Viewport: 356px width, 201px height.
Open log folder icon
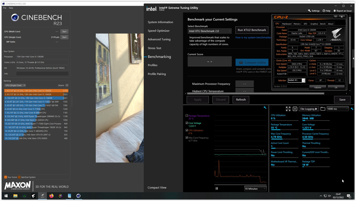[323, 109]
